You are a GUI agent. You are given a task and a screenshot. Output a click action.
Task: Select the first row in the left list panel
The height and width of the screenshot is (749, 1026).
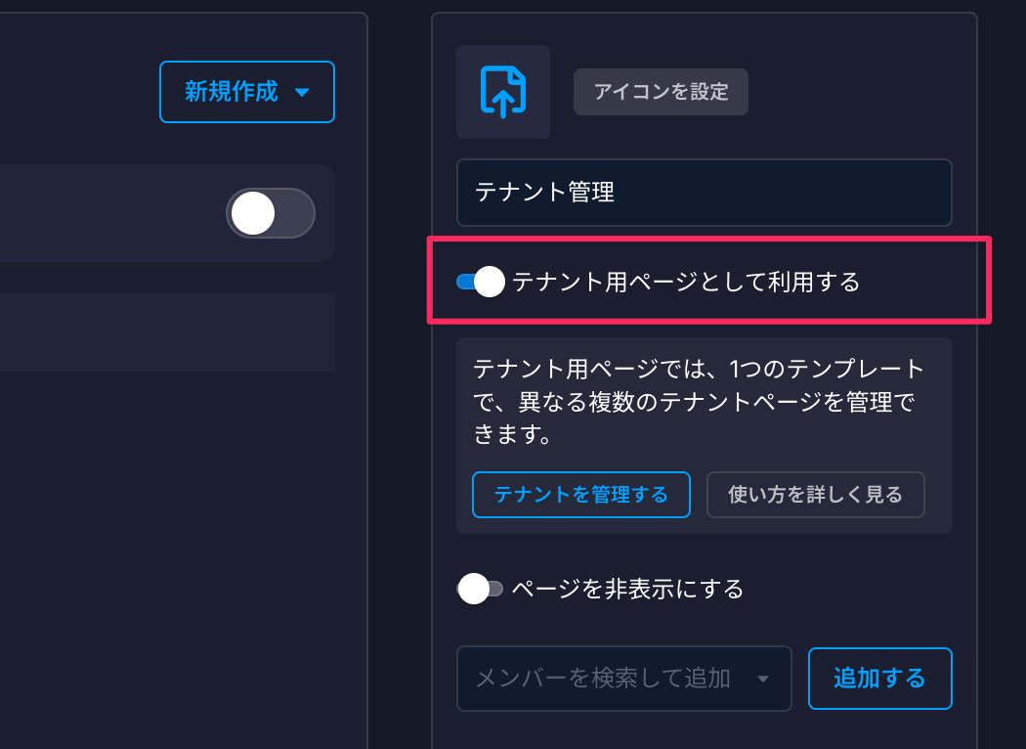(167, 213)
